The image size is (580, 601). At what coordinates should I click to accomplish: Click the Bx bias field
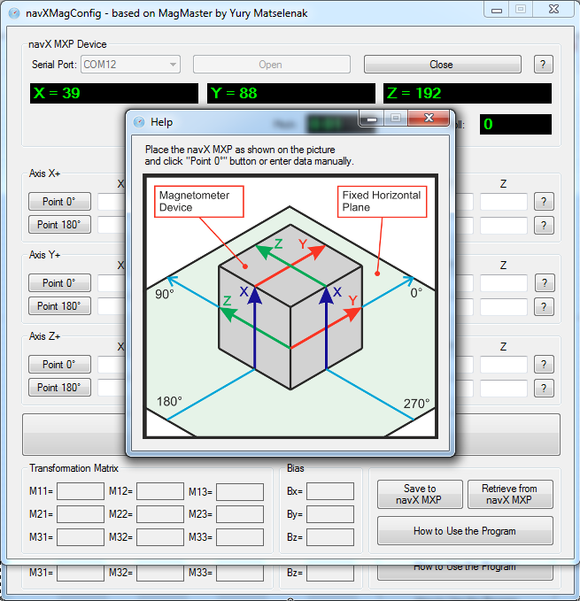pos(330,491)
